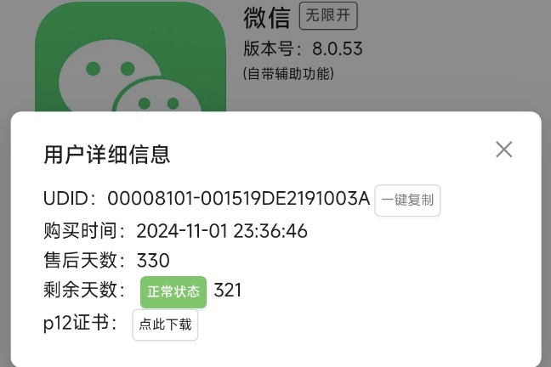
Task: Click the purchase time 2024-11-01 23:36:46
Action: pos(222,231)
